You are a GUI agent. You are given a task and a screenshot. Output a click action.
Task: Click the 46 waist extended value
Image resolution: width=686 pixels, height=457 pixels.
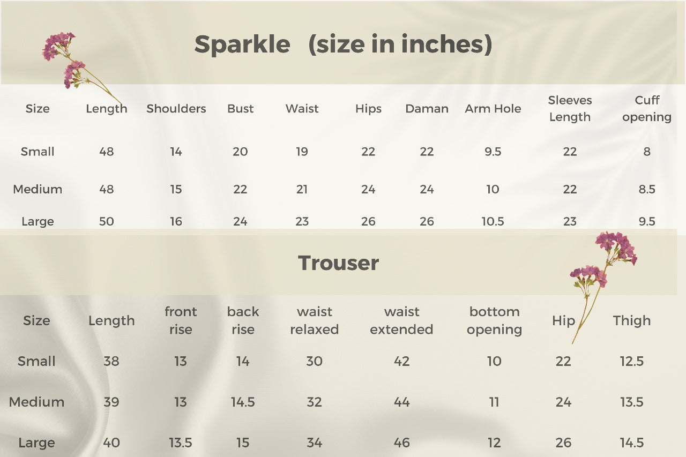401,443
